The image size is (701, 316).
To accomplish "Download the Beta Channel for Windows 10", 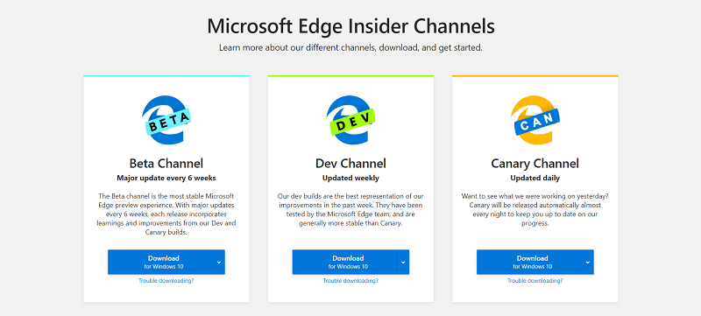I will click(x=160, y=262).
